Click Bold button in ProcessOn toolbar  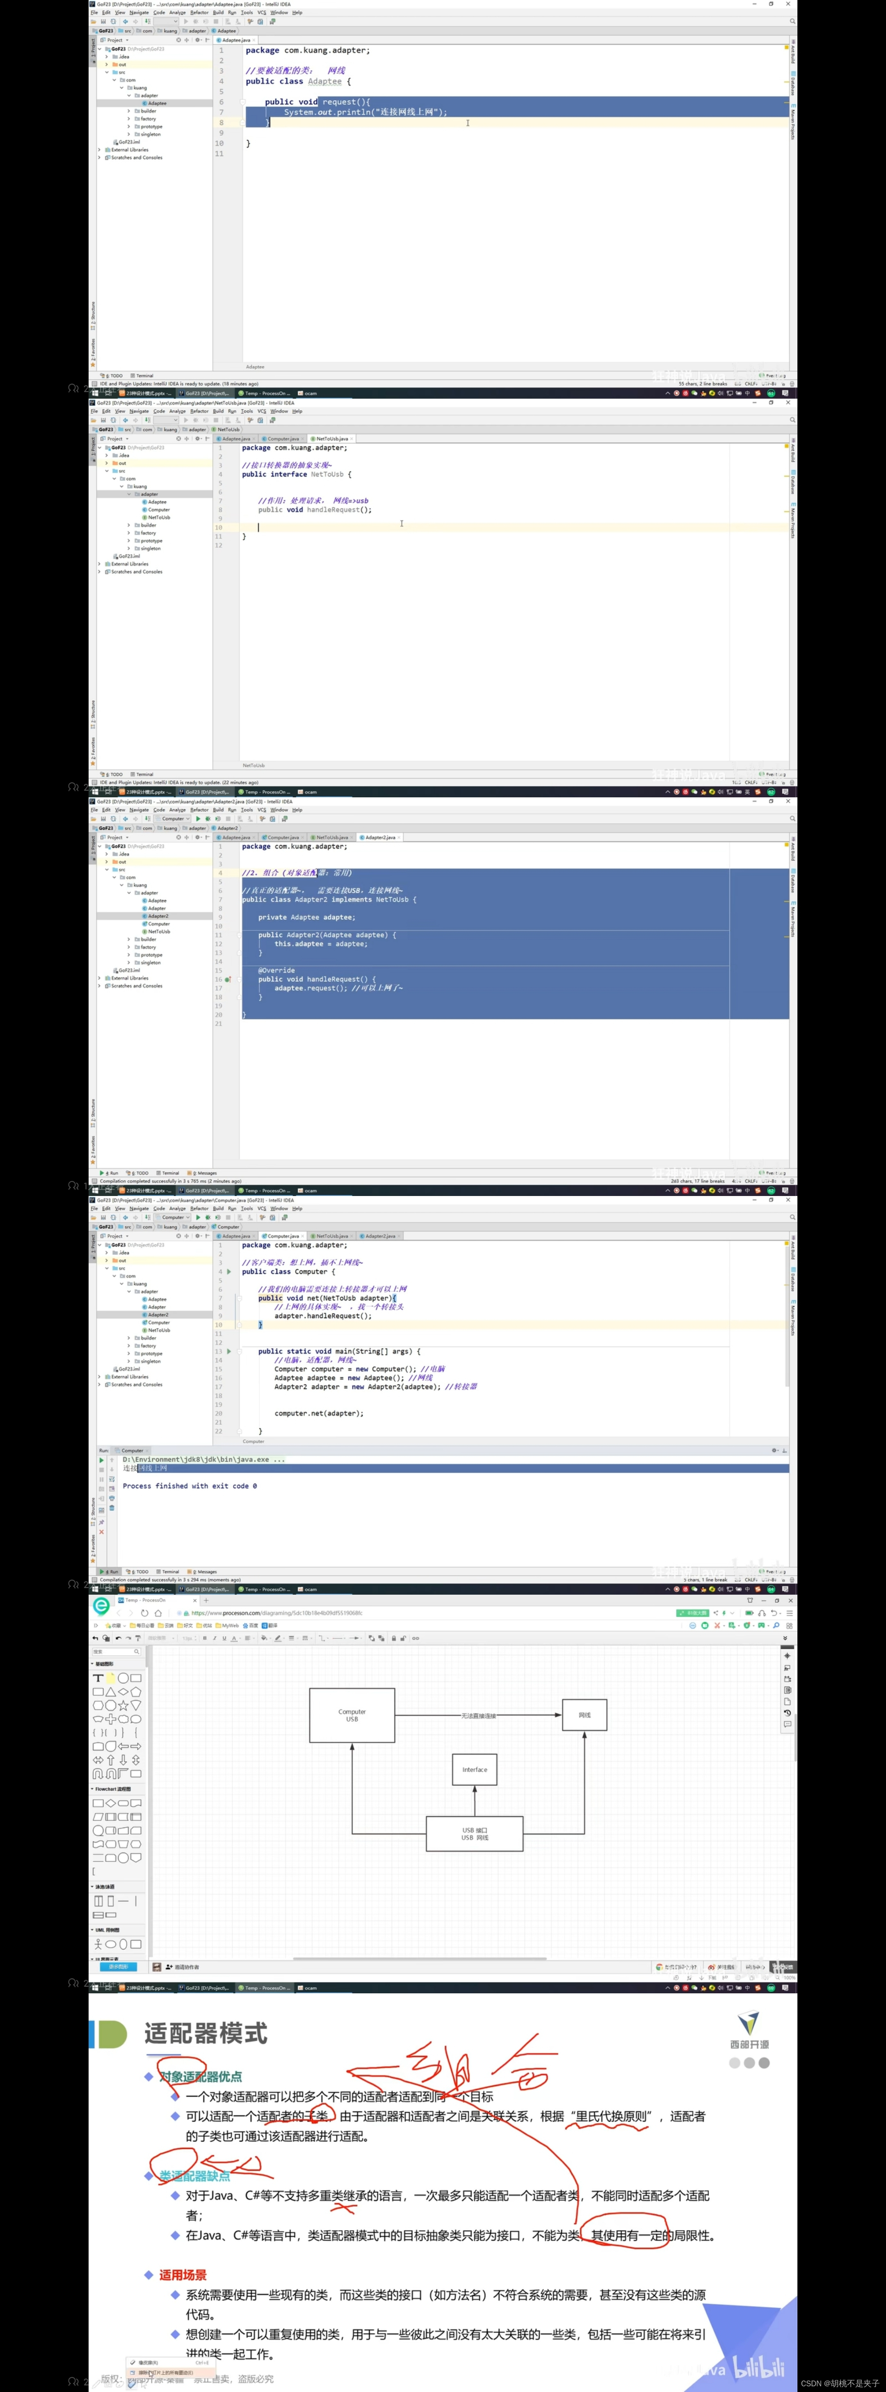click(x=204, y=1638)
